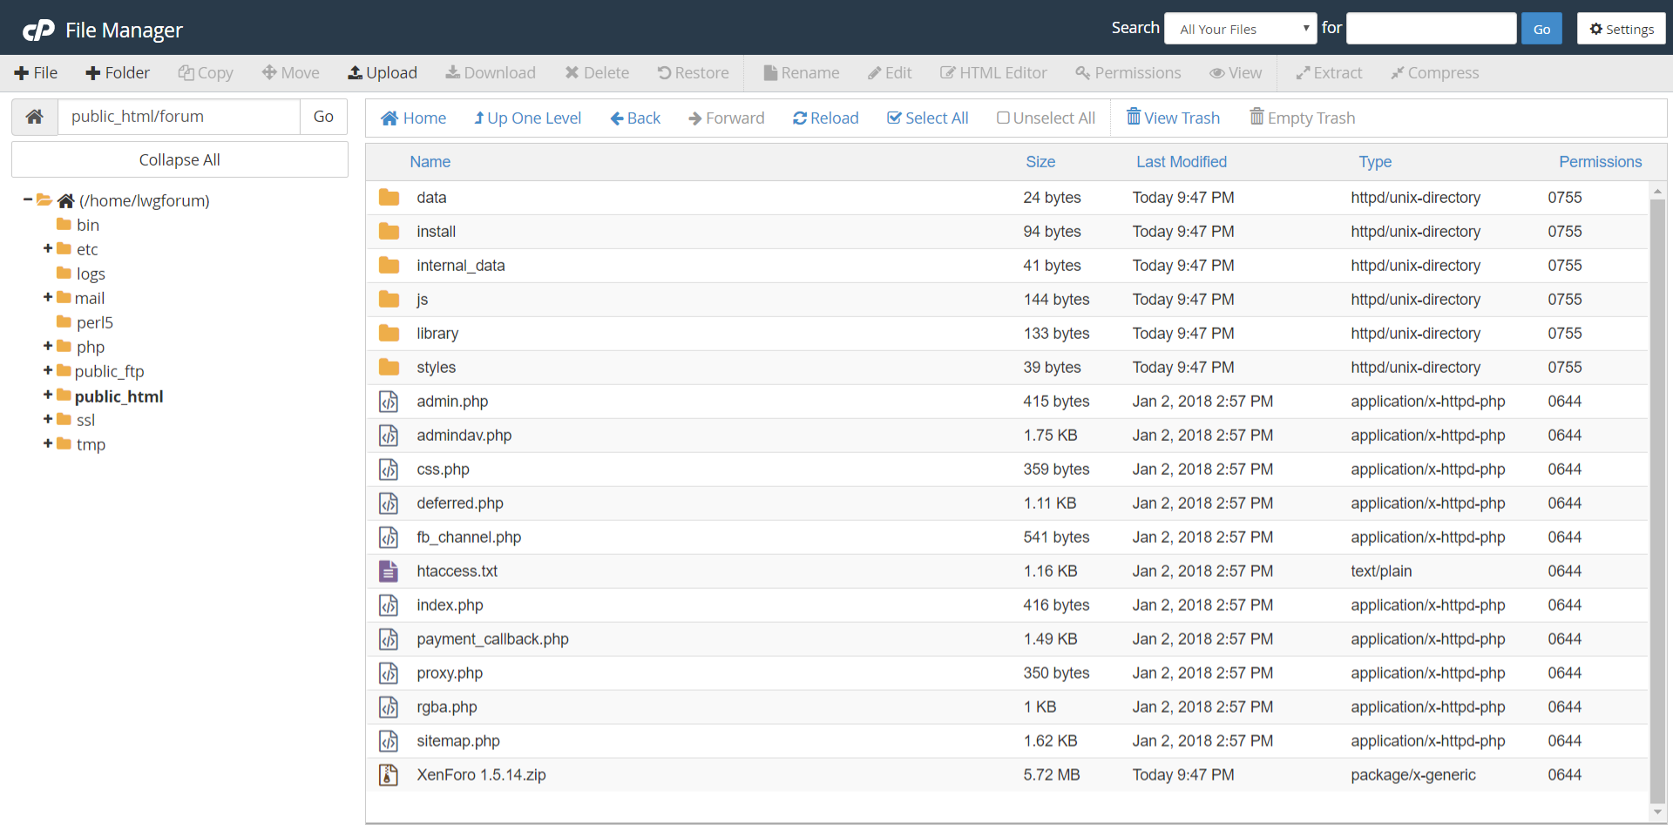Image resolution: width=1673 pixels, height=825 pixels.
Task: Open the All Your Files search dropdown
Action: [x=1241, y=29]
